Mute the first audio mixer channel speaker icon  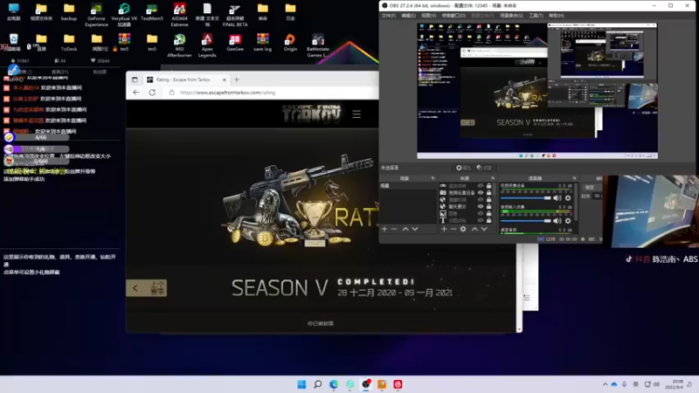point(557,198)
